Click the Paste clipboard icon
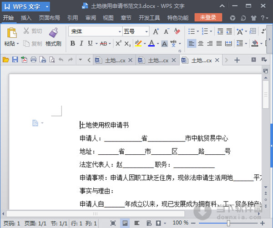 12,33
